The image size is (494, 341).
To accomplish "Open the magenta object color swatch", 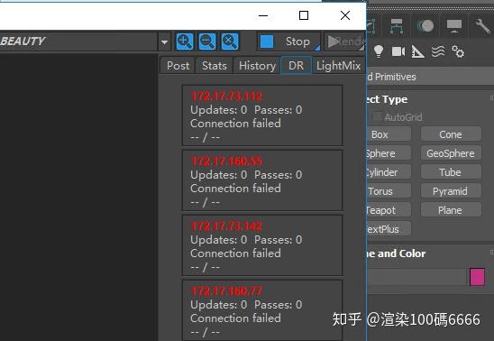I will 477,277.
